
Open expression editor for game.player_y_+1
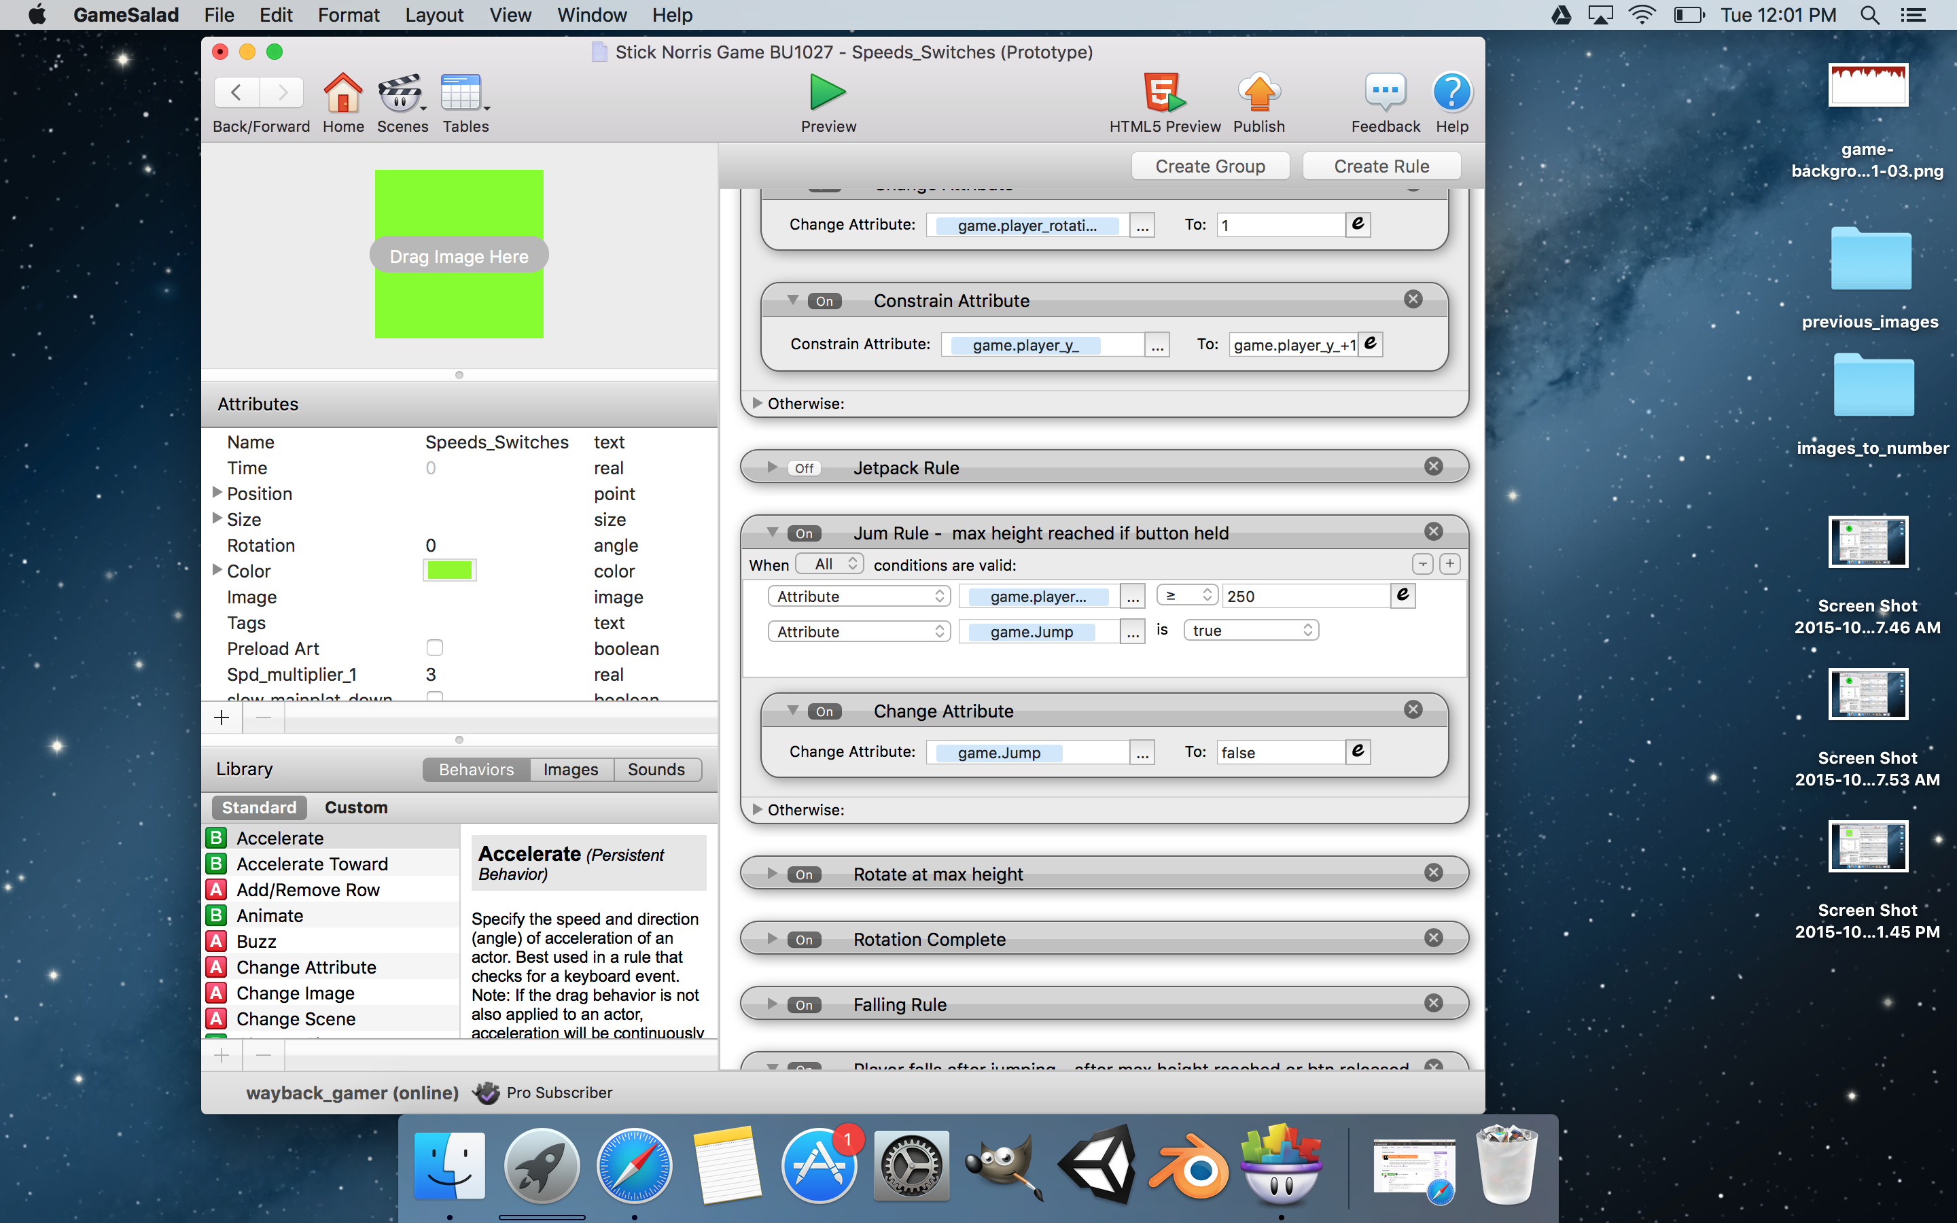pyautogui.click(x=1370, y=344)
